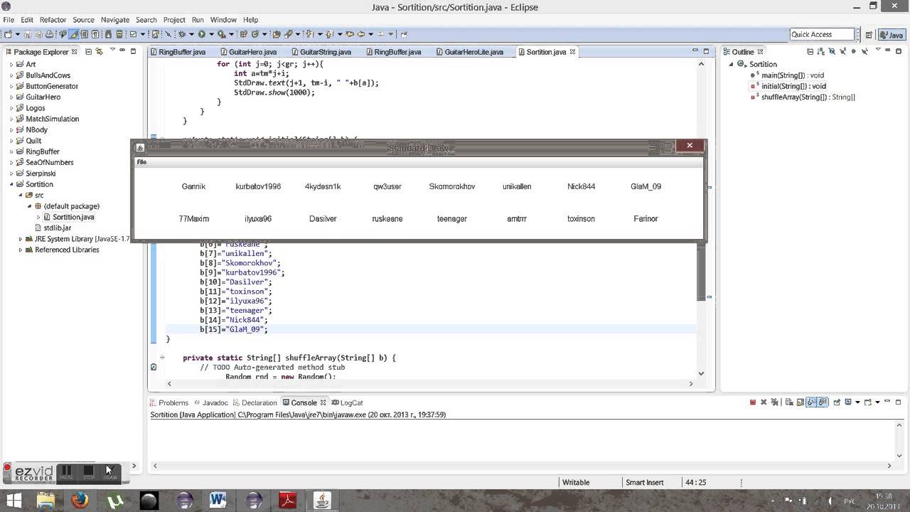The height and width of the screenshot is (512, 910).
Task: Switch to the Problems tab
Action: coord(169,402)
